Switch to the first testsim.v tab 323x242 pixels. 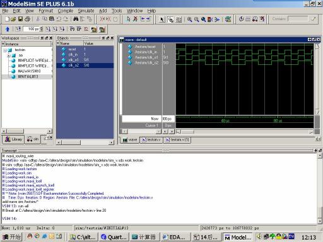coord(151,140)
